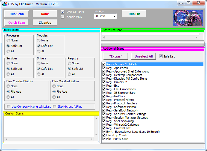Click inside the Custom Scans text area
This screenshot has height=151, width=207.
point(49,127)
